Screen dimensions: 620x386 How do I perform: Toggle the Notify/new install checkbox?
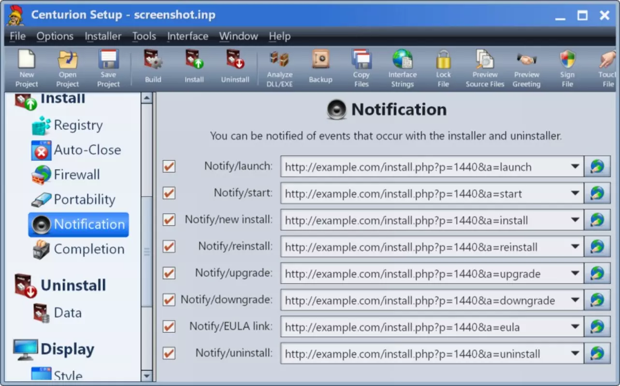tap(169, 220)
